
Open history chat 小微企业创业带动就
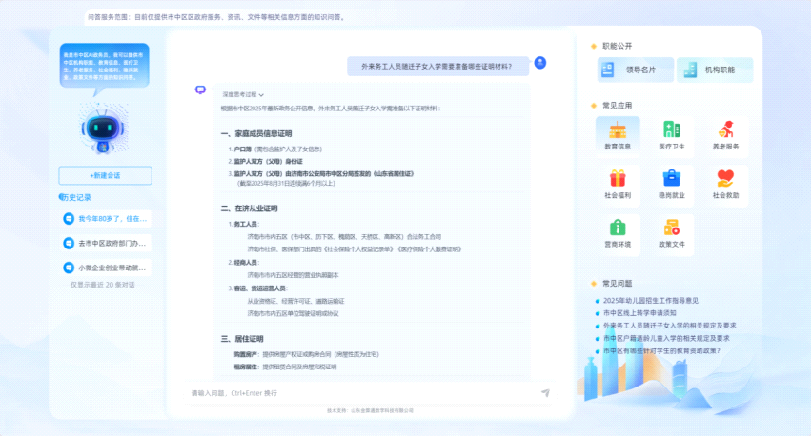click(105, 268)
